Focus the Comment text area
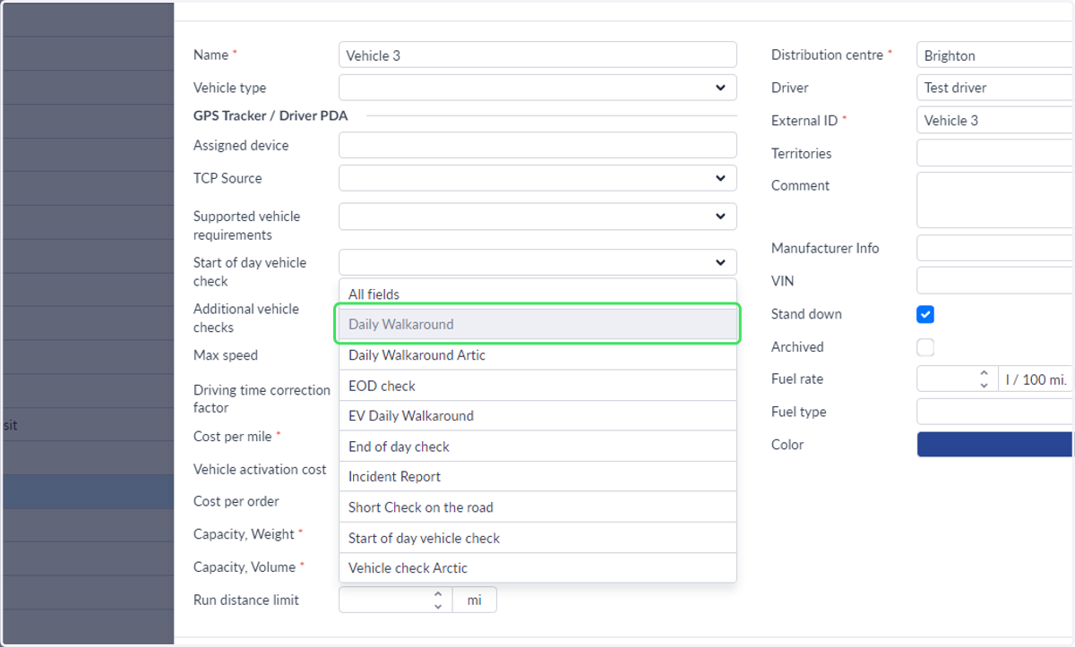Viewport: 1075px width, 647px height. (x=995, y=200)
